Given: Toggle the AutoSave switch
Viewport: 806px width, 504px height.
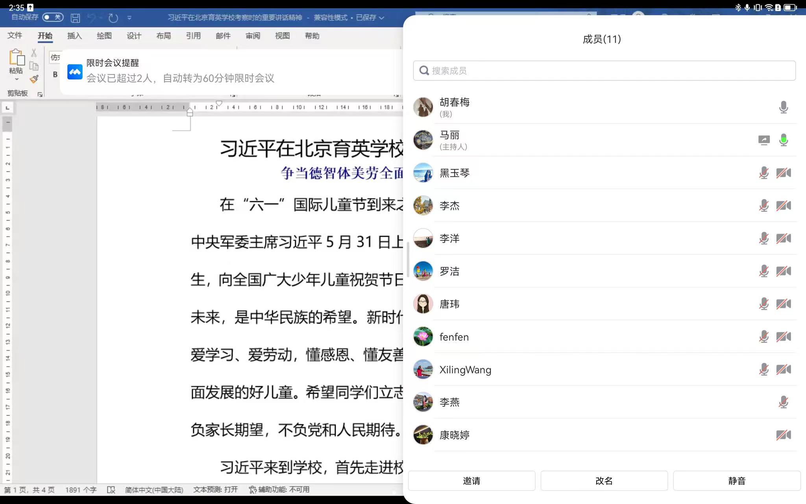Looking at the screenshot, I should [x=52, y=17].
